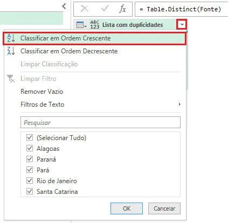This screenshot has height=223, width=228.
Task: Click the formula cancel X icon
Action: tap(85, 9)
